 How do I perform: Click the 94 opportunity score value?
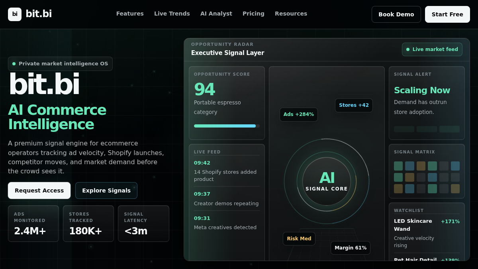point(204,89)
